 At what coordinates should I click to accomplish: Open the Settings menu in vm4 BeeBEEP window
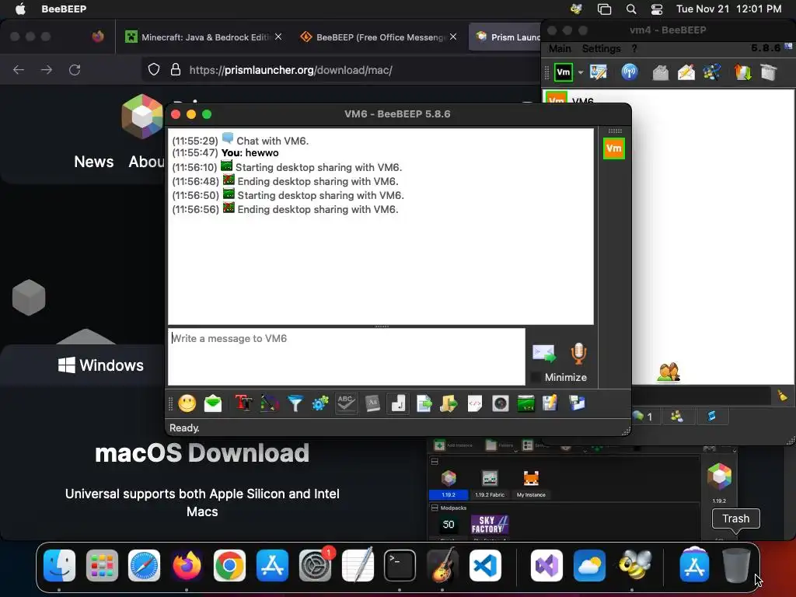(601, 49)
